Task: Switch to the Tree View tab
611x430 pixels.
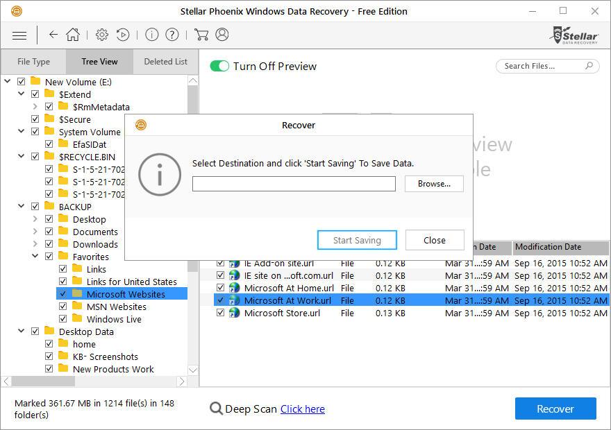Action: (x=100, y=62)
